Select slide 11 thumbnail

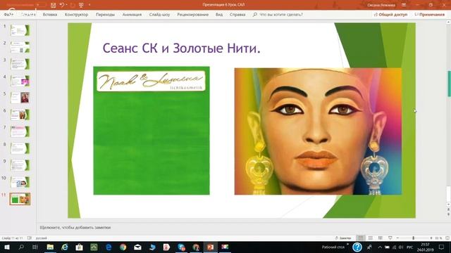point(20,199)
